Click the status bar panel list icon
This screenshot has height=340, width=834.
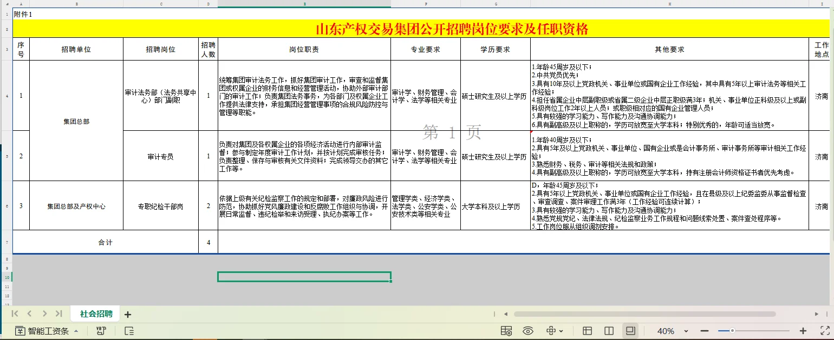pos(129,331)
